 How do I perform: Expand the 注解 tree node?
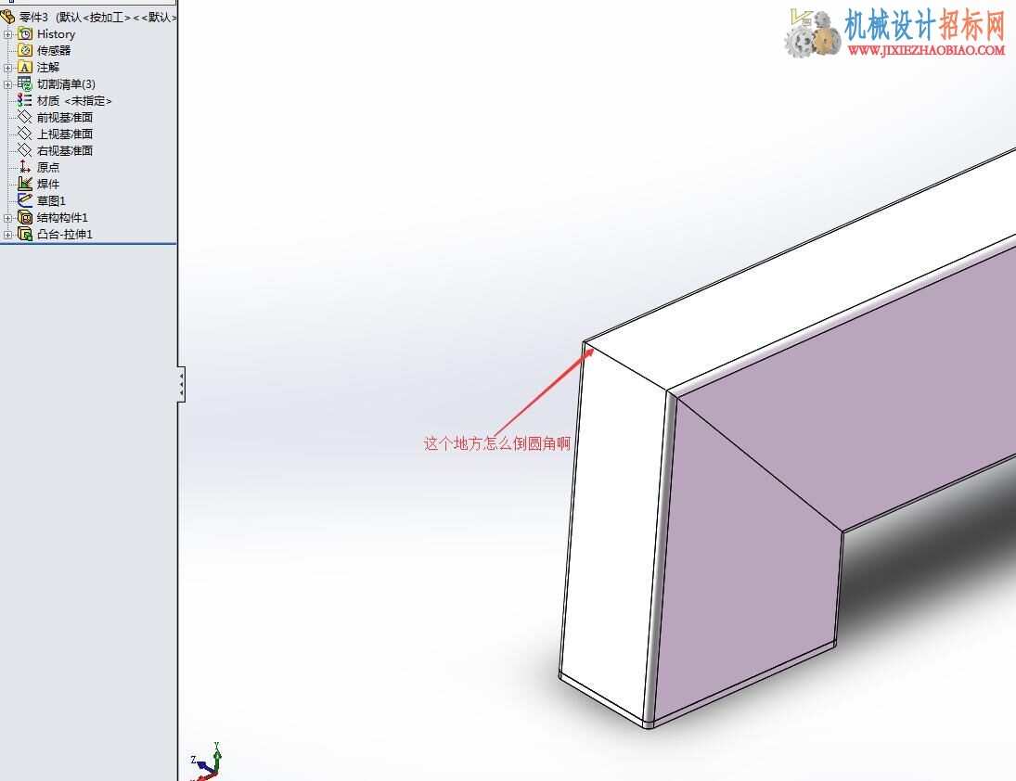7,68
